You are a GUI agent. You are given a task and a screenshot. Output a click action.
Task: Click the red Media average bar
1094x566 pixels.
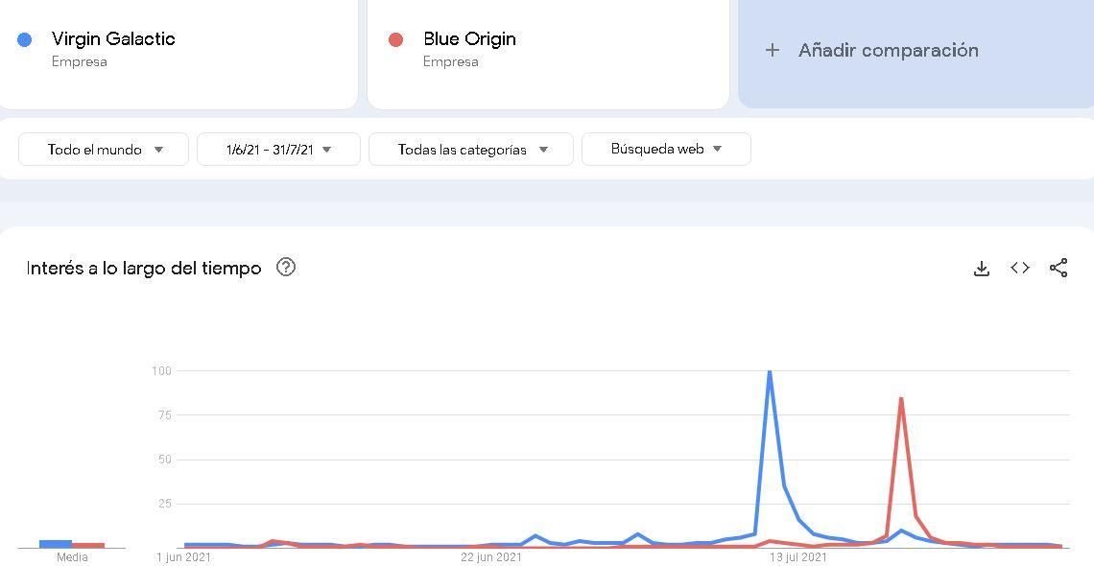pos(88,545)
